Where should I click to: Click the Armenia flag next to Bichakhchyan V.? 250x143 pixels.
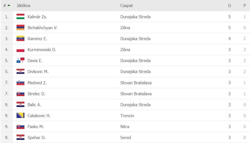tap(20, 28)
